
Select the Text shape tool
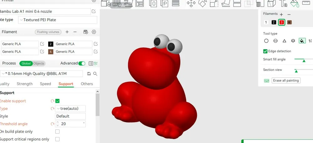(283, 3)
